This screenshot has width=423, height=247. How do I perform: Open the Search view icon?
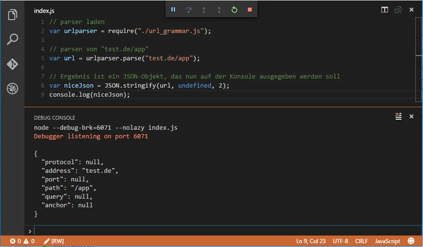12,39
